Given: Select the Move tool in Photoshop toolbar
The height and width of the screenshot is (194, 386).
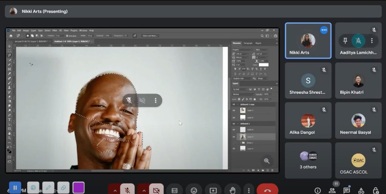Looking at the screenshot, I should click(x=9, y=46).
